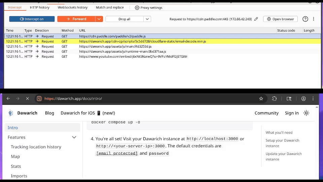323x182 pixels.
Task: Select the highlighted email-decode.min.js request
Action: point(162,41)
